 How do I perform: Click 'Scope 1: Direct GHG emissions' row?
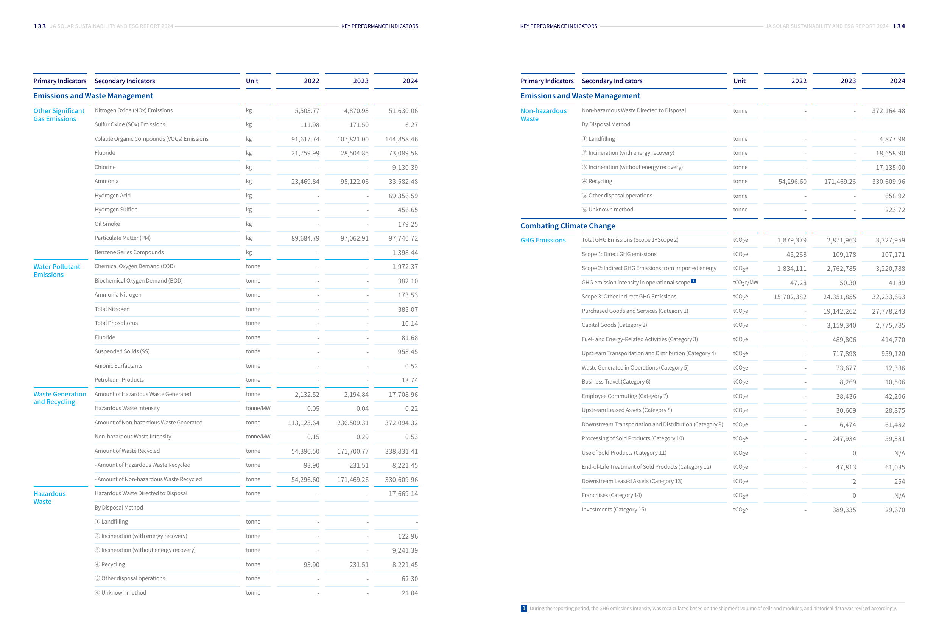click(619, 254)
